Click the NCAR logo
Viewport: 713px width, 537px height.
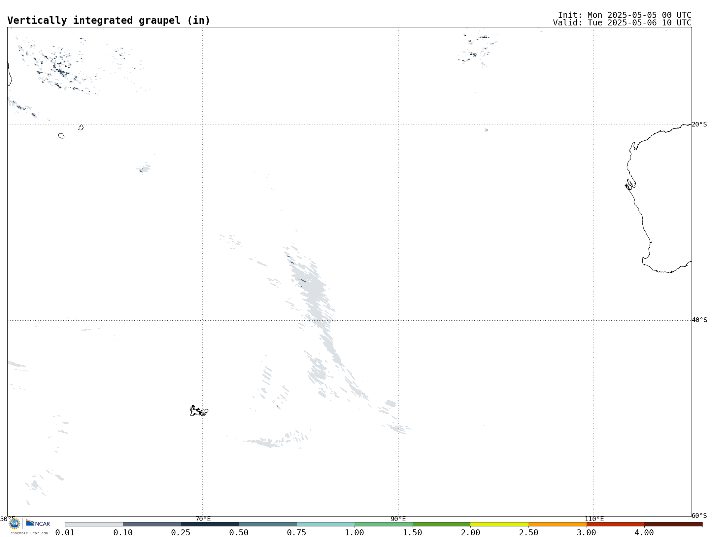[x=38, y=523]
